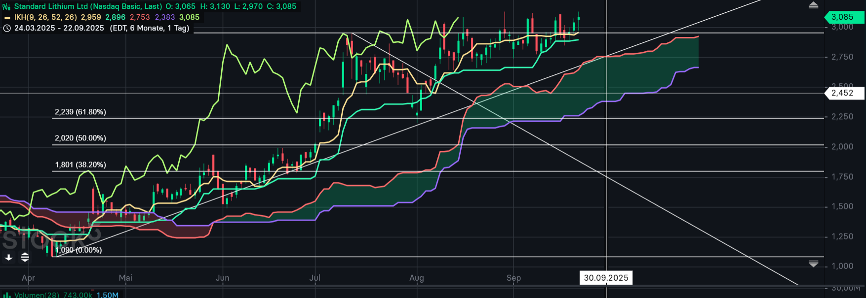Click the 2,020 (50.00%) Fibonacci level label
The image size is (866, 298).
tap(80, 138)
